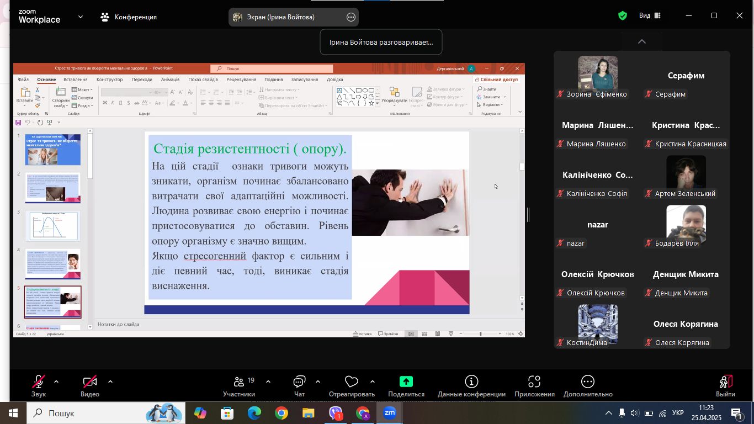Image resolution: width=754 pixels, height=424 pixels.
Task: Click the green encryption shield icon
Action: click(623, 16)
